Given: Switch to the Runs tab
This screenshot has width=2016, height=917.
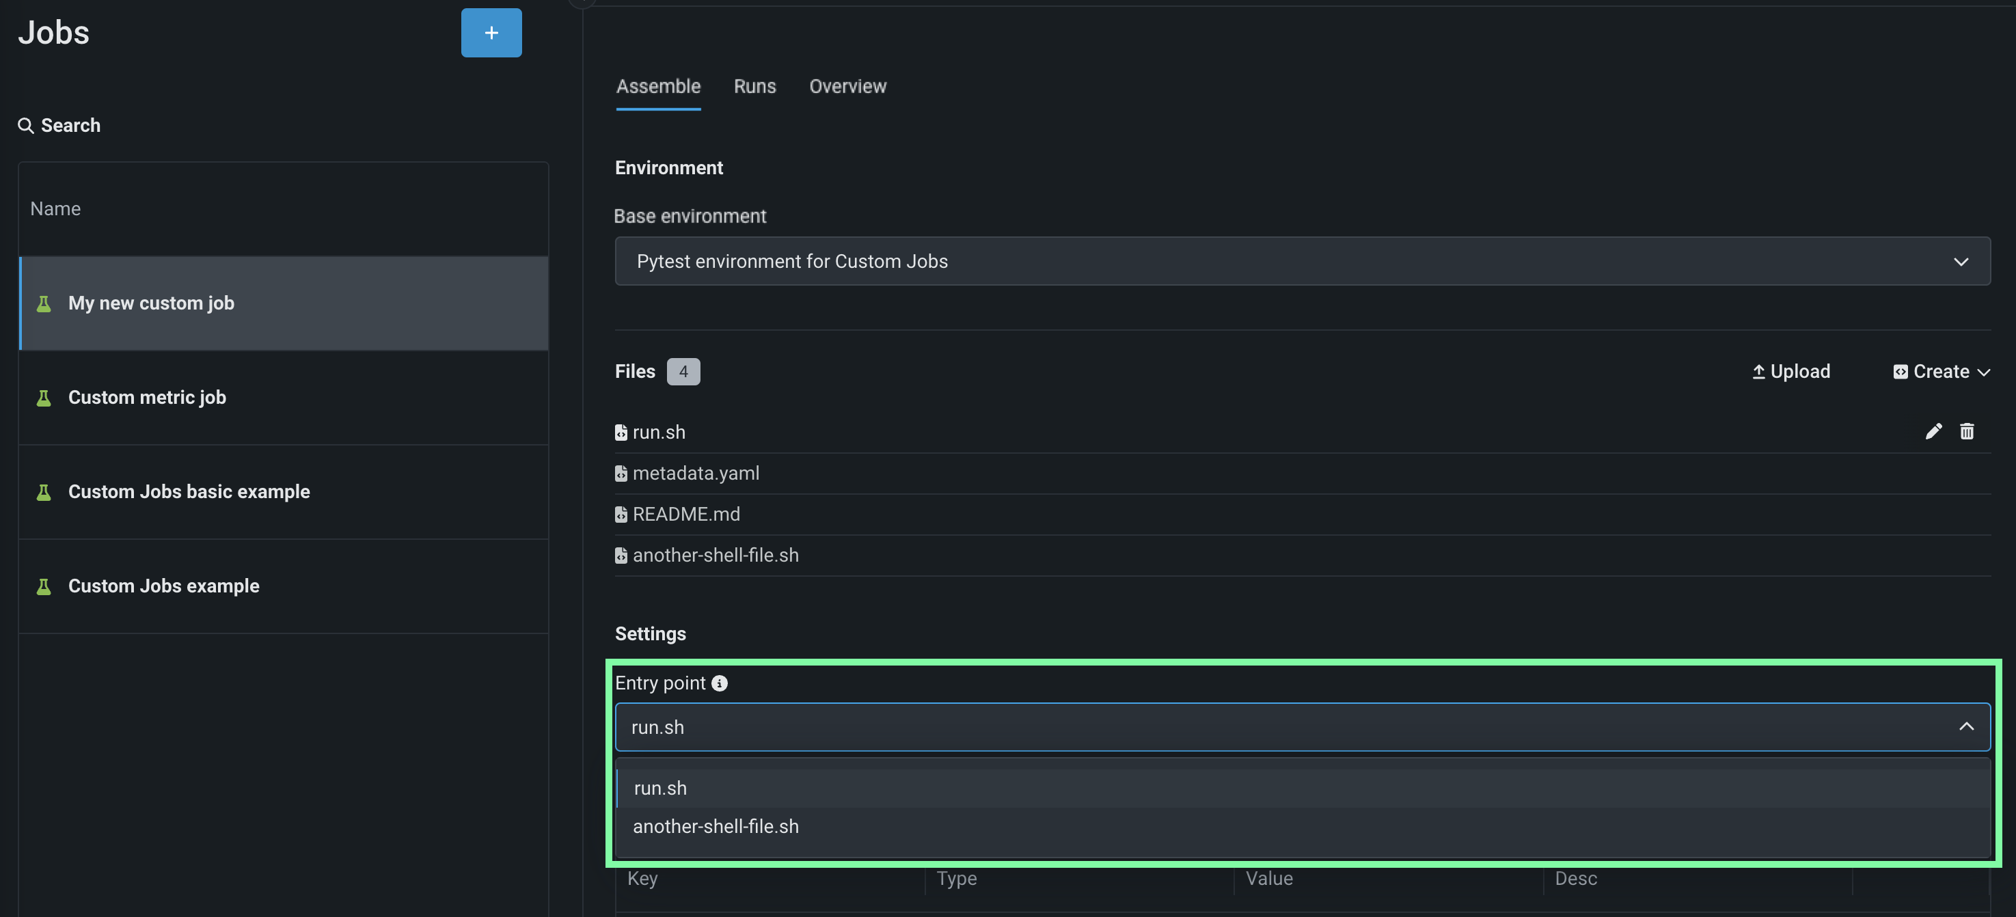Looking at the screenshot, I should (754, 87).
